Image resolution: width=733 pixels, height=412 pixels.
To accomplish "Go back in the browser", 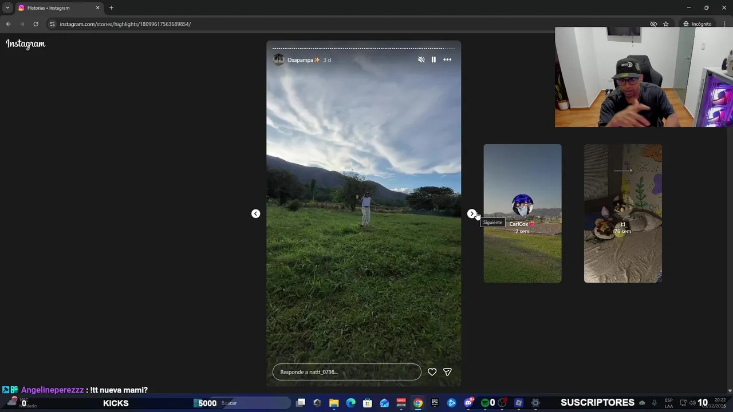I will 8,24.
